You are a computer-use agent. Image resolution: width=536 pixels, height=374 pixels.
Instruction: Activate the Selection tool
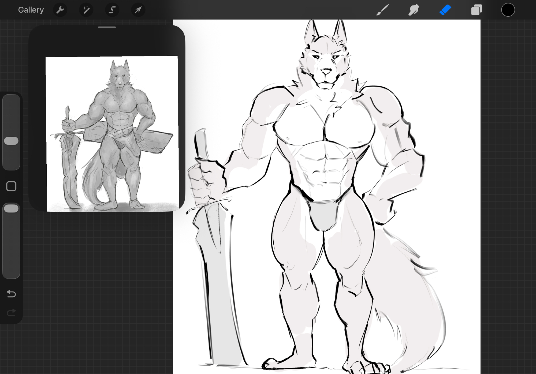click(112, 10)
